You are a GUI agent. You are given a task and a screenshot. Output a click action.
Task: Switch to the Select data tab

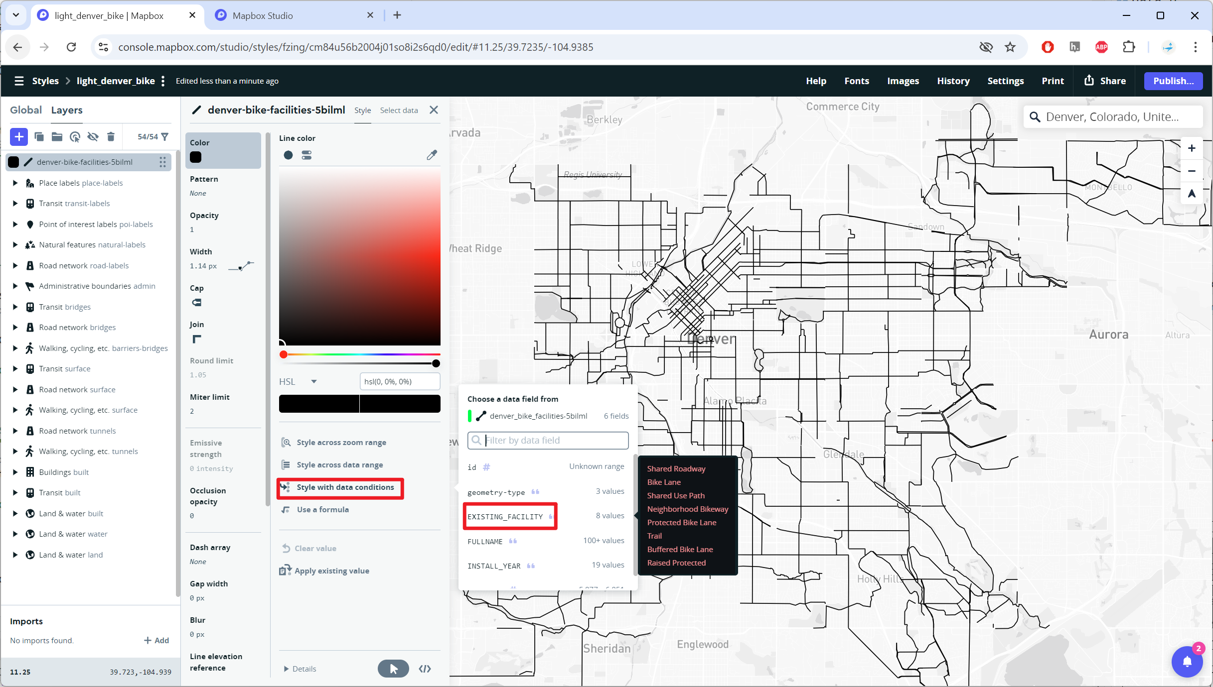click(x=399, y=110)
